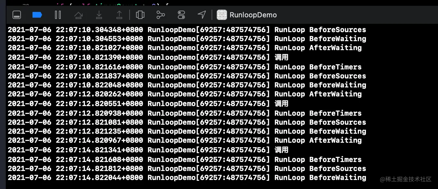Pause program execution

58,15
